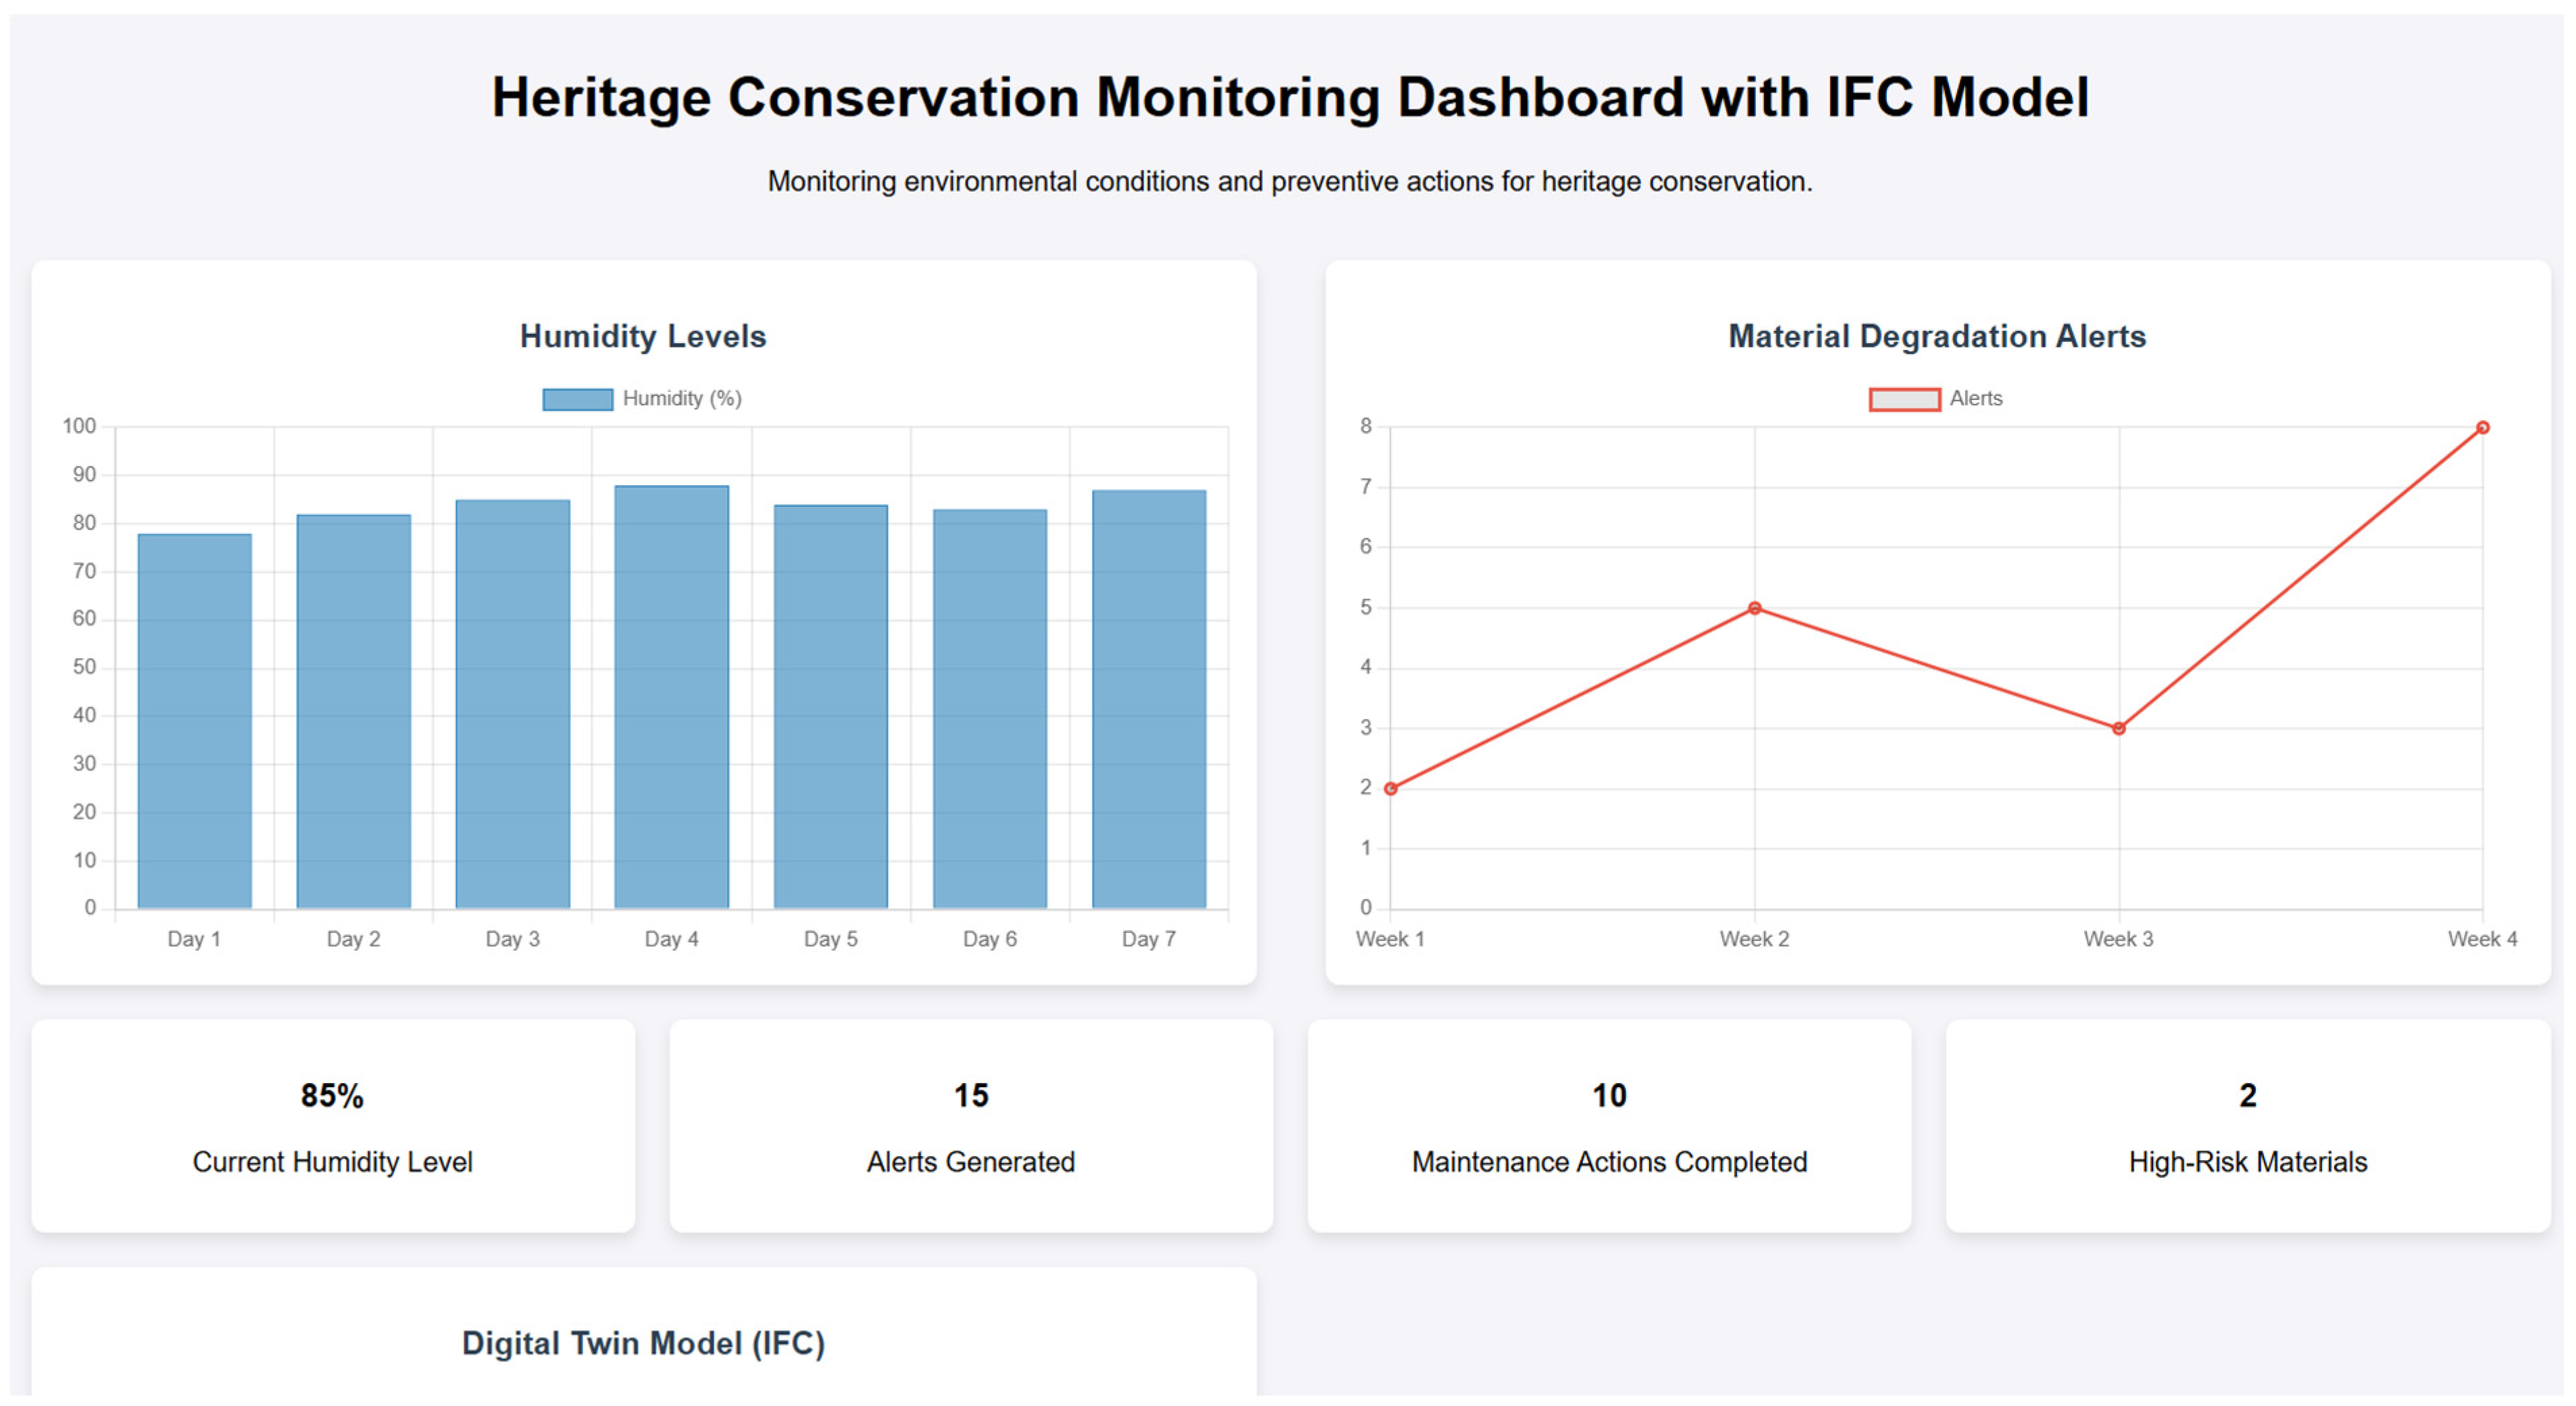Toggle the Alerts legend label
This screenshot has height=1406, width=2576.
(x=1975, y=399)
